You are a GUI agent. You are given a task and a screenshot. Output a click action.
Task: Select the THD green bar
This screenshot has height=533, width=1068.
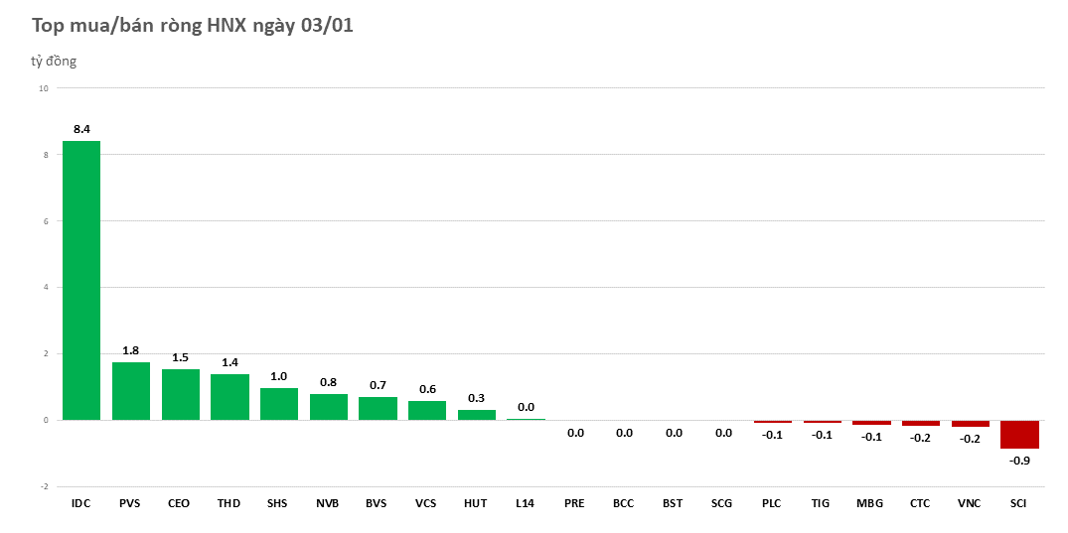tap(229, 397)
